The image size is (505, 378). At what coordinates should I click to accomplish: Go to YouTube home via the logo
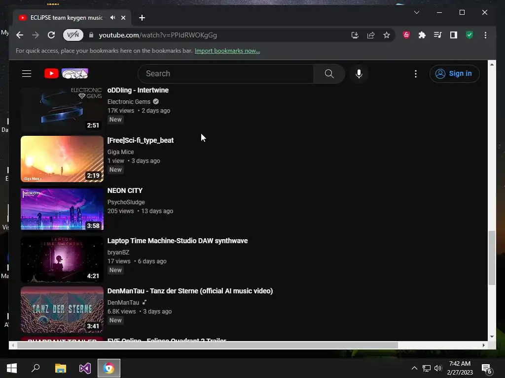coord(67,74)
